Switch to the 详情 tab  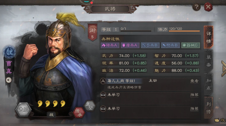pos(208,37)
